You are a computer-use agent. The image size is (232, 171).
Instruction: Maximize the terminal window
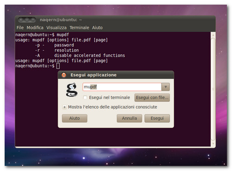[x=32, y=20]
